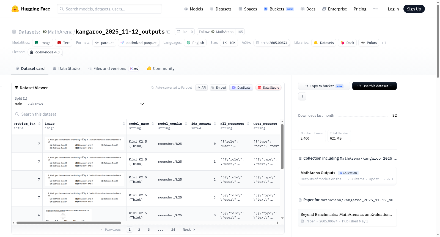Select the parquet format tag
Image resolution: width=440 pixels, height=237 pixels.
tap(105, 43)
